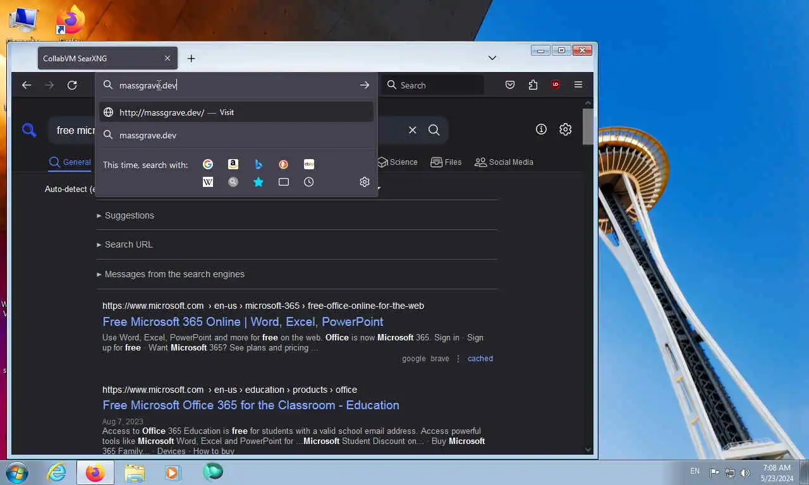Image resolution: width=809 pixels, height=485 pixels.
Task: Search in open Tabs icon
Action: point(284,182)
